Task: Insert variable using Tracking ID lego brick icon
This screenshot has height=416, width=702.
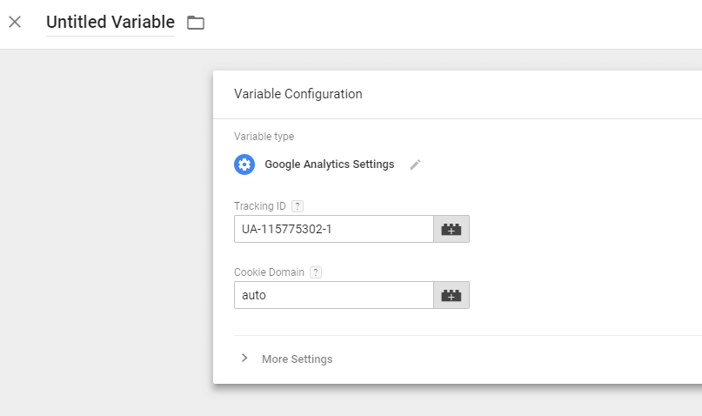Action: pos(451,229)
